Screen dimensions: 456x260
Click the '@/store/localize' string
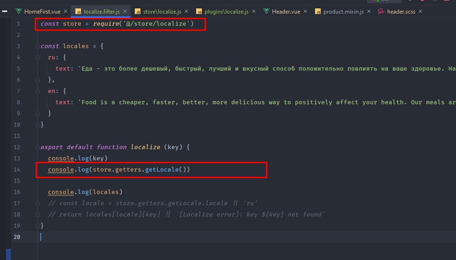pyautogui.click(x=156, y=24)
